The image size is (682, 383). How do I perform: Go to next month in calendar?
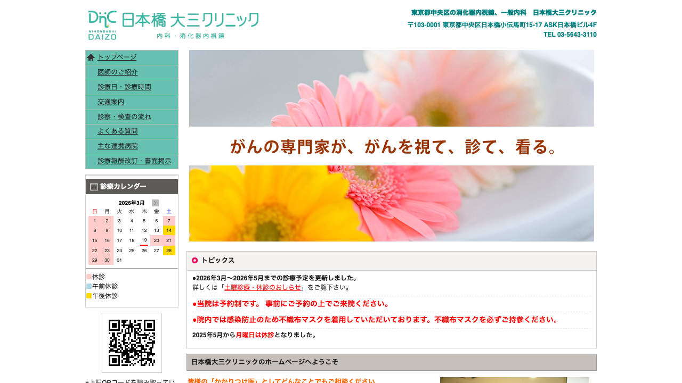[x=155, y=203]
